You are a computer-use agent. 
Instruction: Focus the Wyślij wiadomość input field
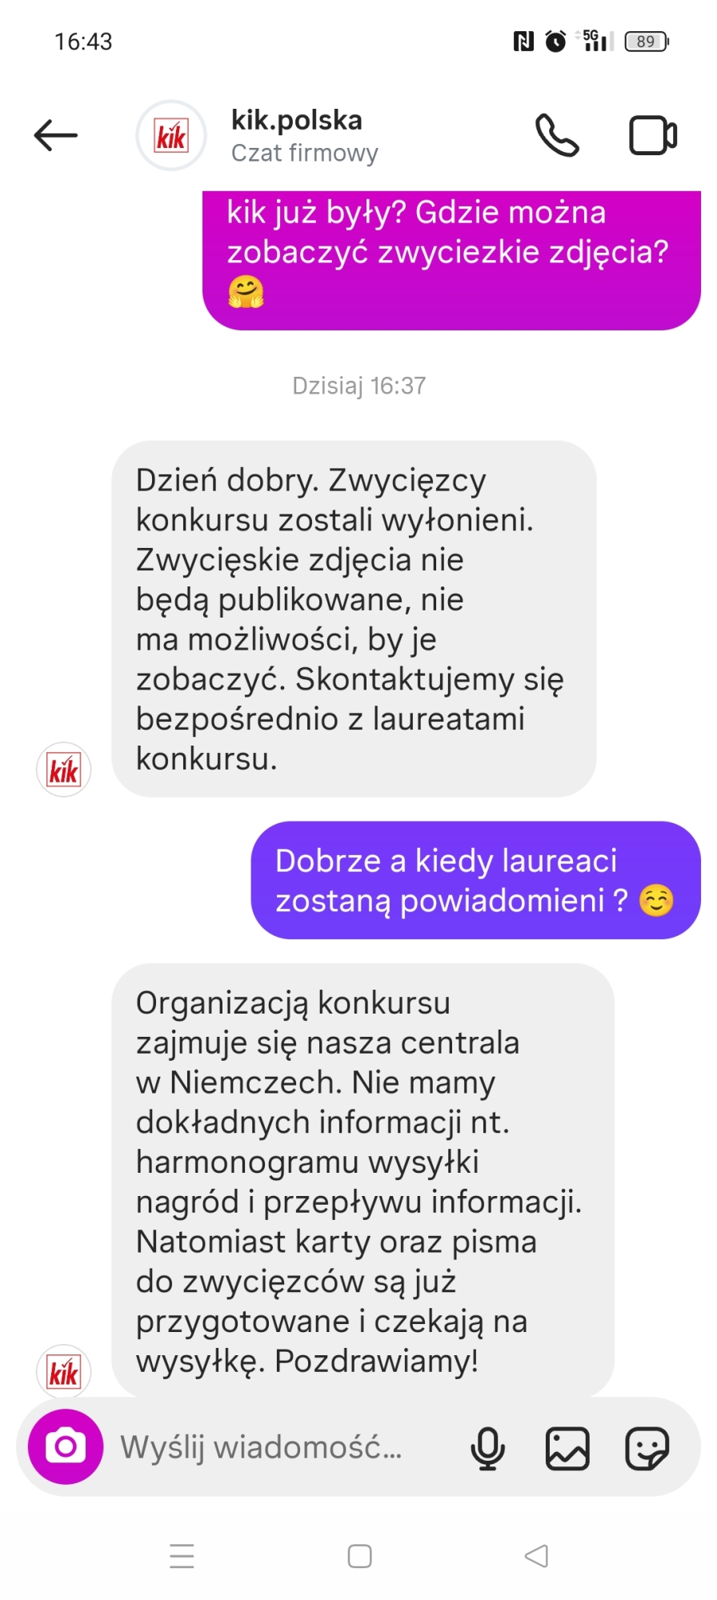[280, 1447]
